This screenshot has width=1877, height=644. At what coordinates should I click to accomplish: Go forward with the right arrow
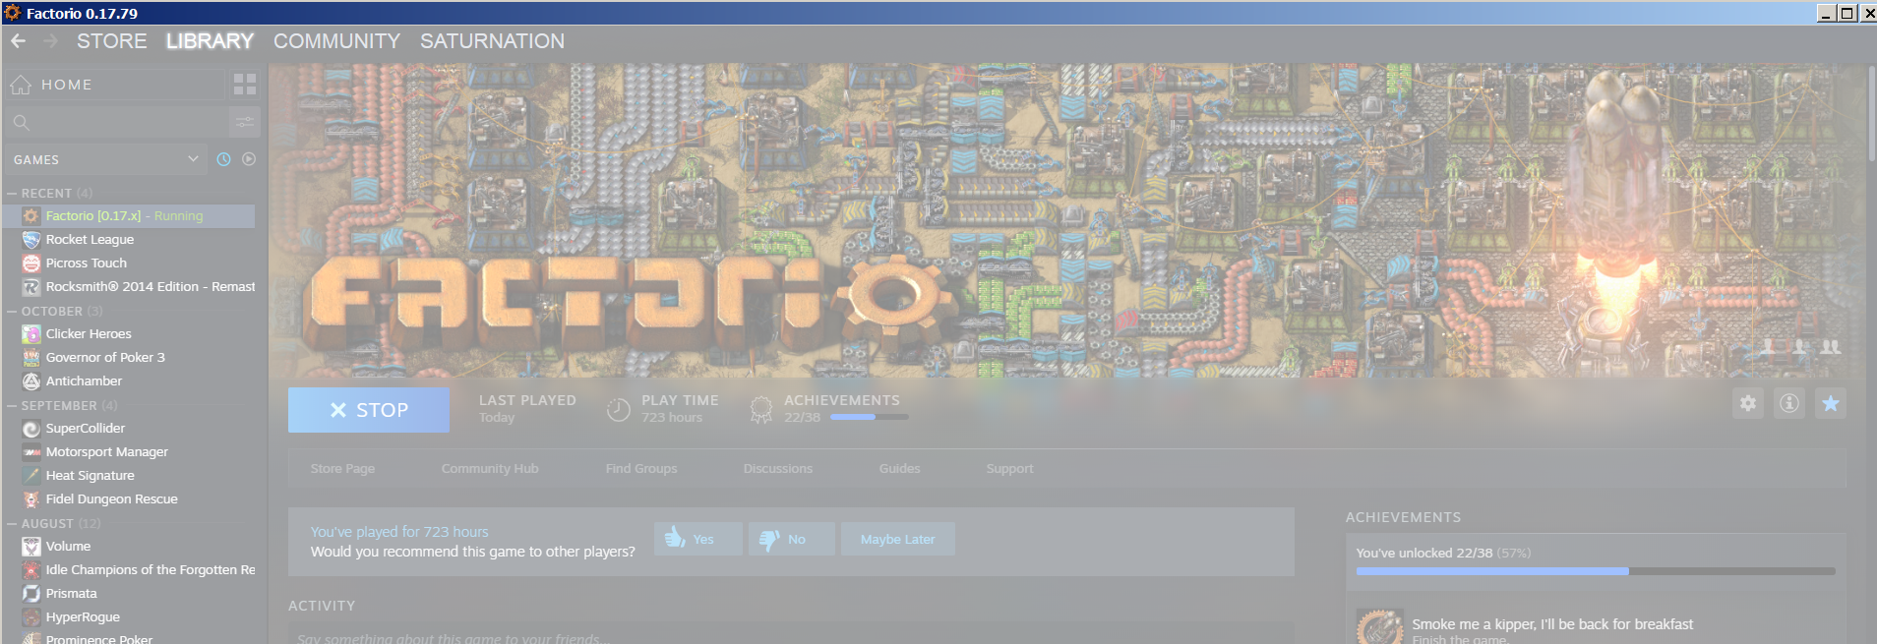[51, 40]
